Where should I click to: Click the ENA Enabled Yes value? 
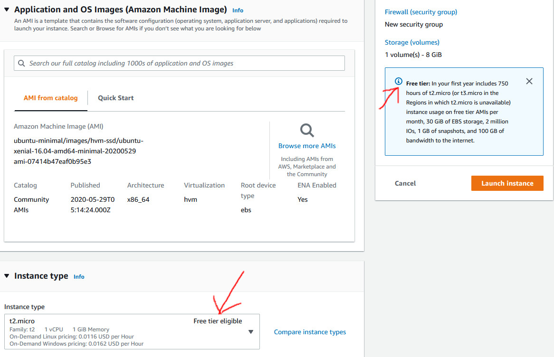(303, 199)
